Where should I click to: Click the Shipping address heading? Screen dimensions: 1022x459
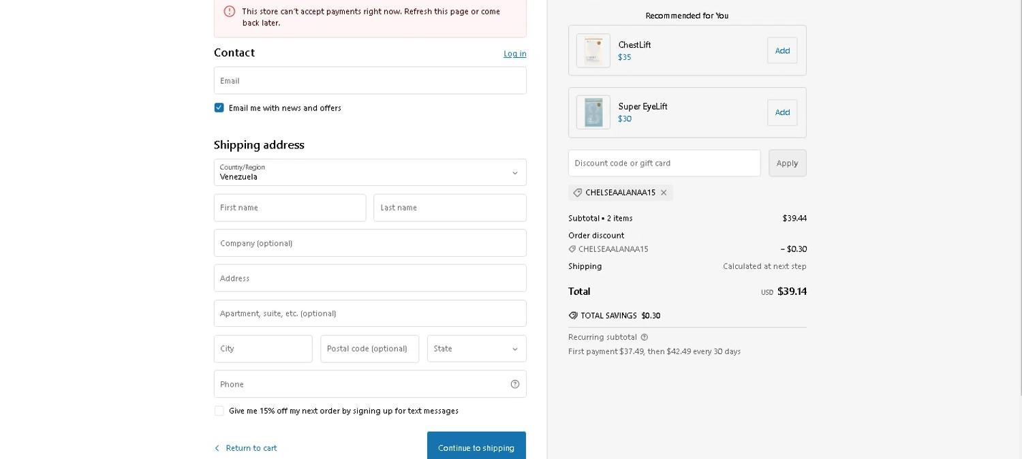(x=259, y=145)
